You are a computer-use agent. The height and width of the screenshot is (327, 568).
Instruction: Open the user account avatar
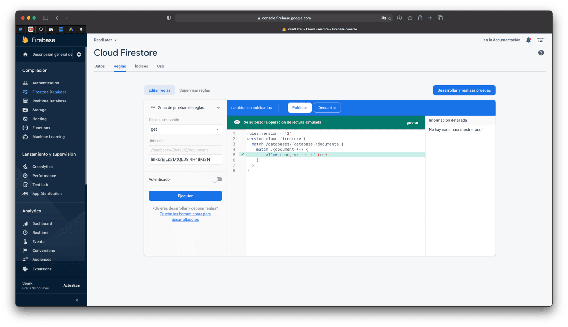coord(540,40)
